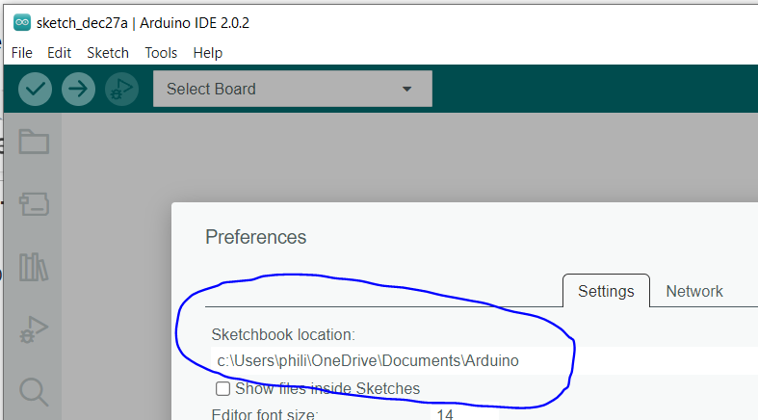Show the Debug panel from the sidebar
The height and width of the screenshot is (420, 758).
(34, 329)
